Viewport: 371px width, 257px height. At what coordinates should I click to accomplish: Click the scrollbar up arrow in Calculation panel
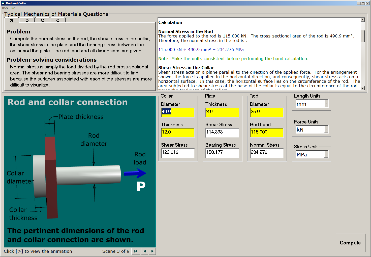tap(362, 20)
